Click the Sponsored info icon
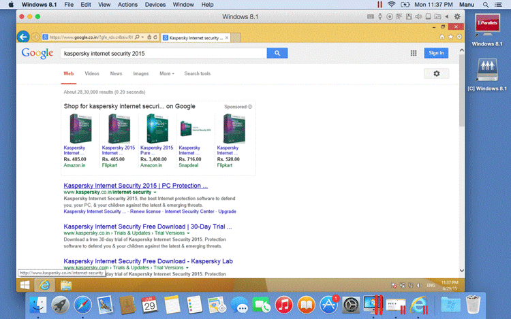Viewport: 511px width, 319px height. 250,107
